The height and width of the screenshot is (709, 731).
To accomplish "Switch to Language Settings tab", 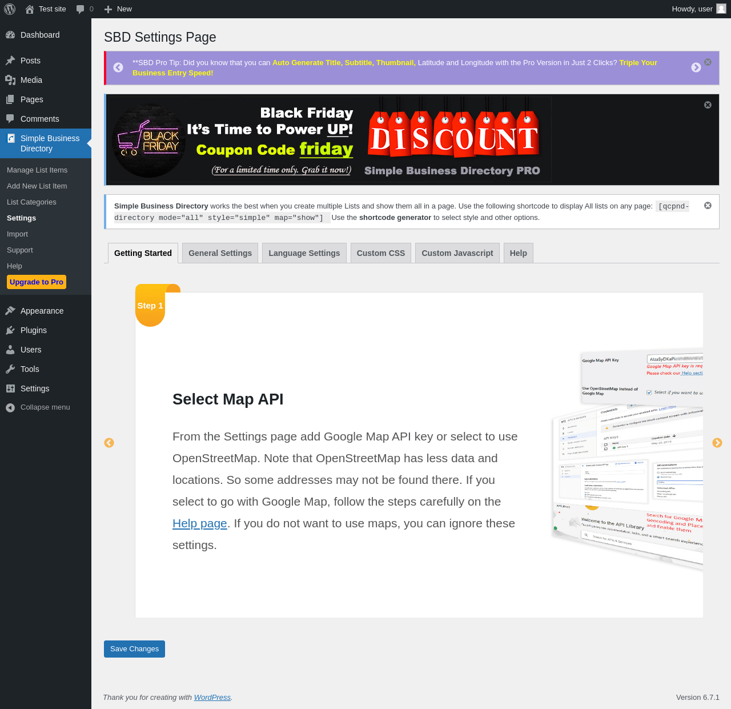I will (x=304, y=253).
